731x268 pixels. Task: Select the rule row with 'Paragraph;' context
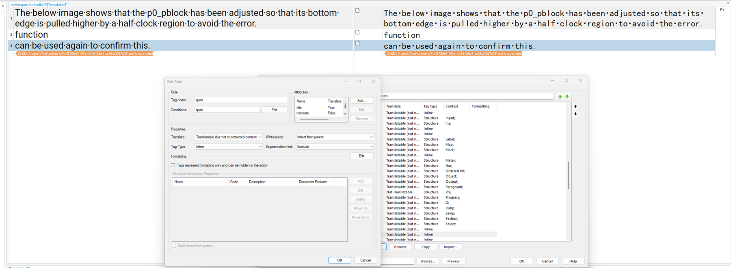(441, 187)
